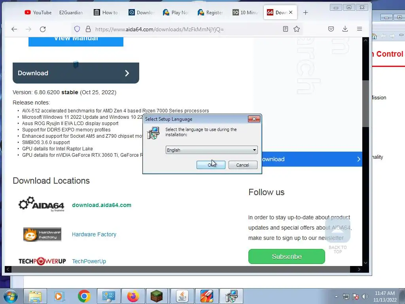Open the Java taskbar icon
Screen dimensions: 405x304
coord(182,296)
